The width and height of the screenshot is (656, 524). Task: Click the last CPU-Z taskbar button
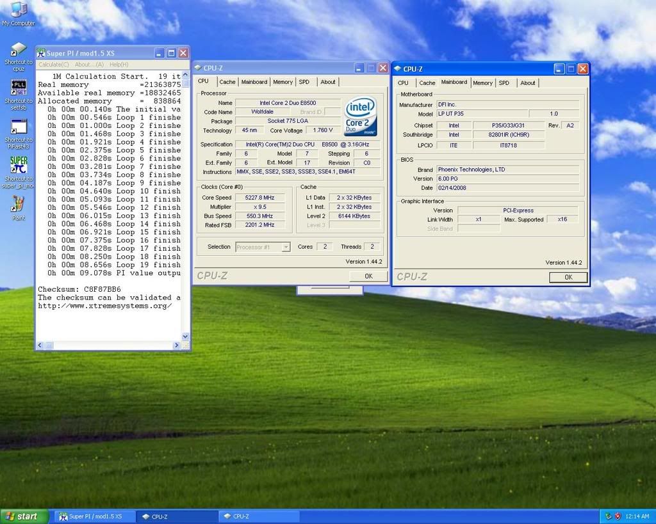pos(259,516)
